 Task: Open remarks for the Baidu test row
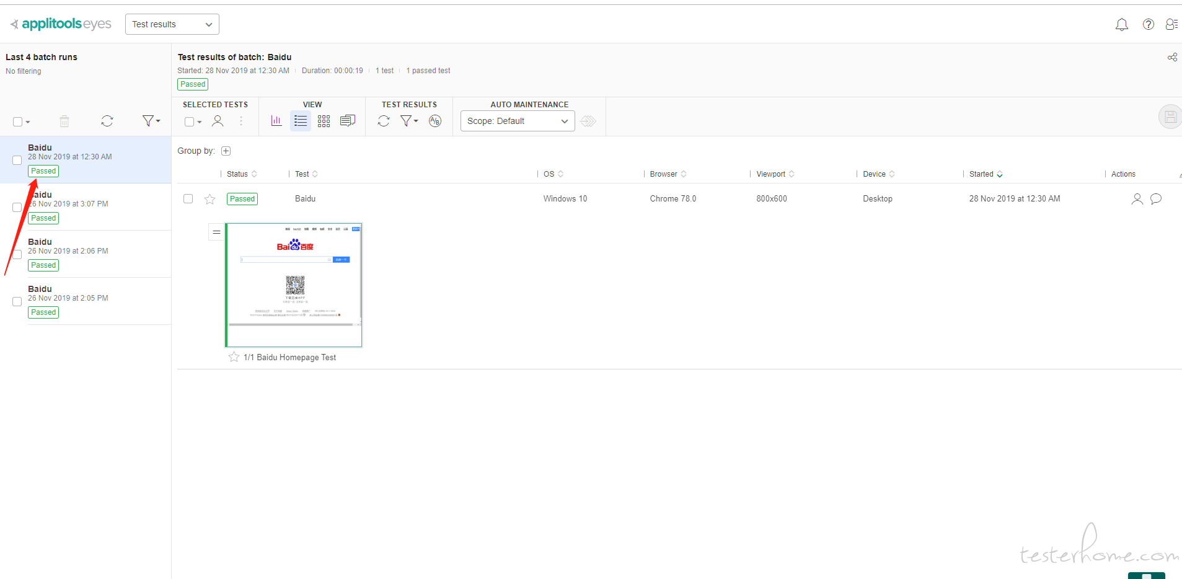(1156, 199)
